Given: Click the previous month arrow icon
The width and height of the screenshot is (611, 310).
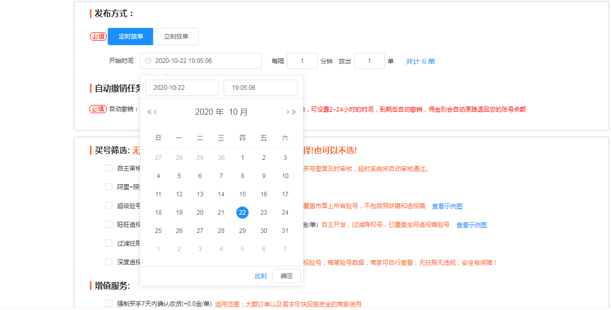Looking at the screenshot, I should pyautogui.click(x=156, y=112).
